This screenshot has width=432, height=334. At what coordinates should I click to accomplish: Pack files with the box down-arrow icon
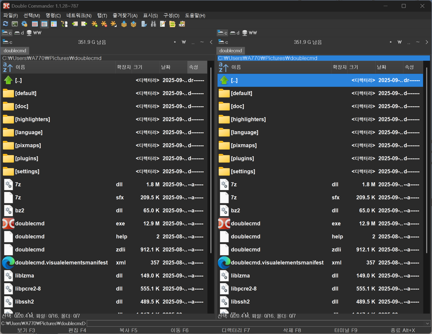pyautogui.click(x=124, y=24)
